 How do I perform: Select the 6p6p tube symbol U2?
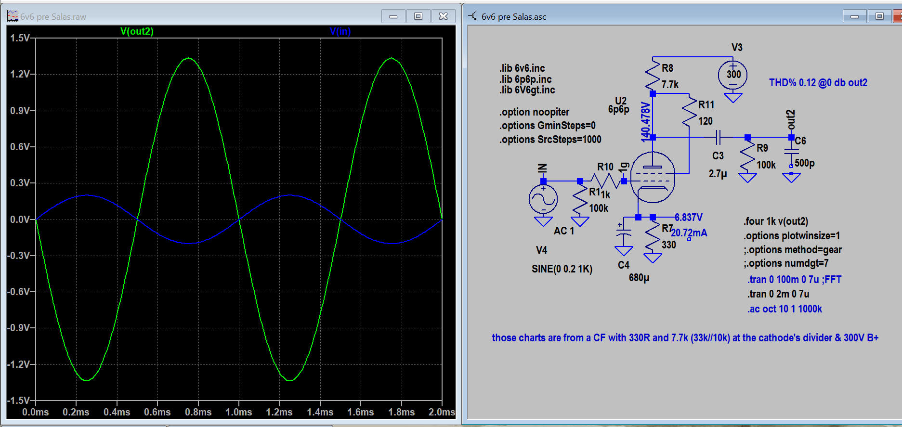point(653,177)
